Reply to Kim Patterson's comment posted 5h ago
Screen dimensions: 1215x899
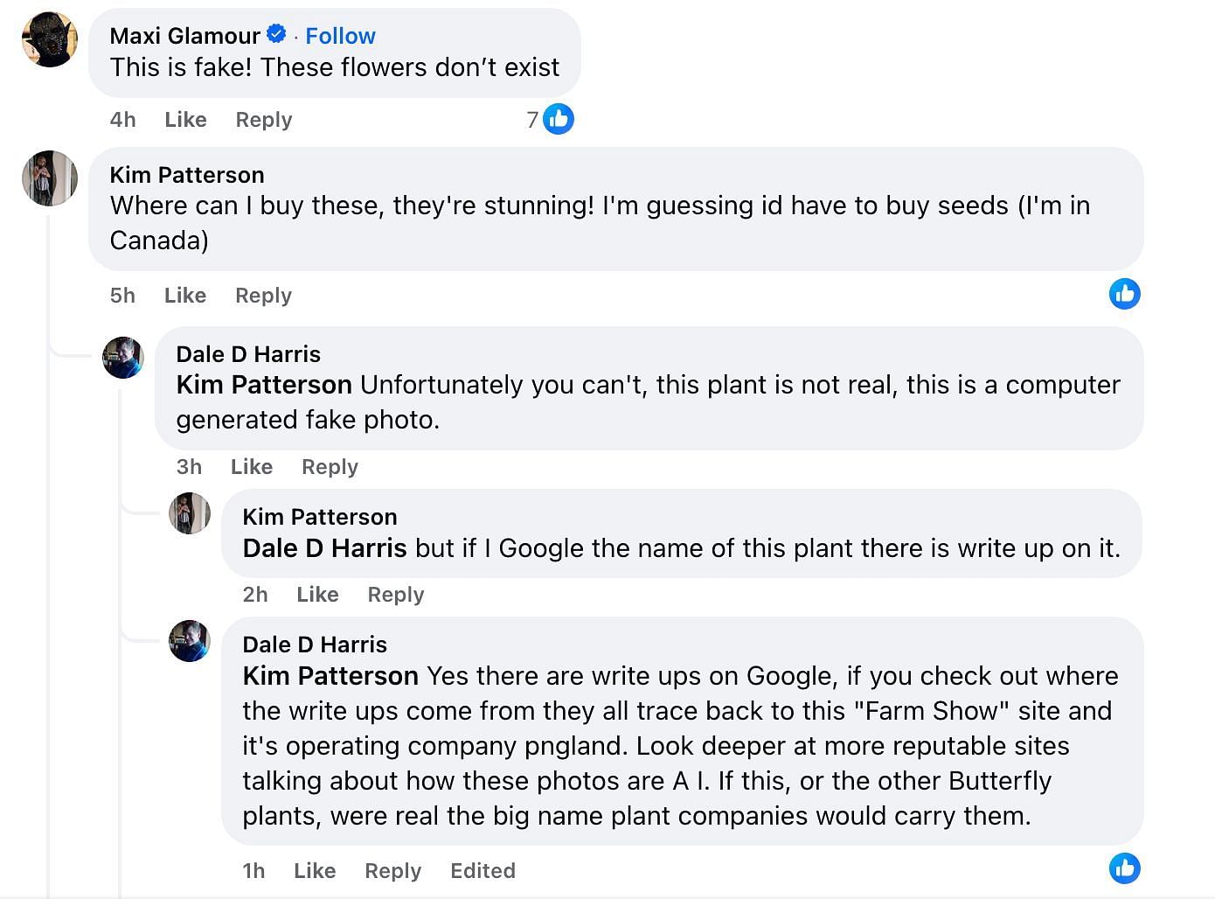263,296
